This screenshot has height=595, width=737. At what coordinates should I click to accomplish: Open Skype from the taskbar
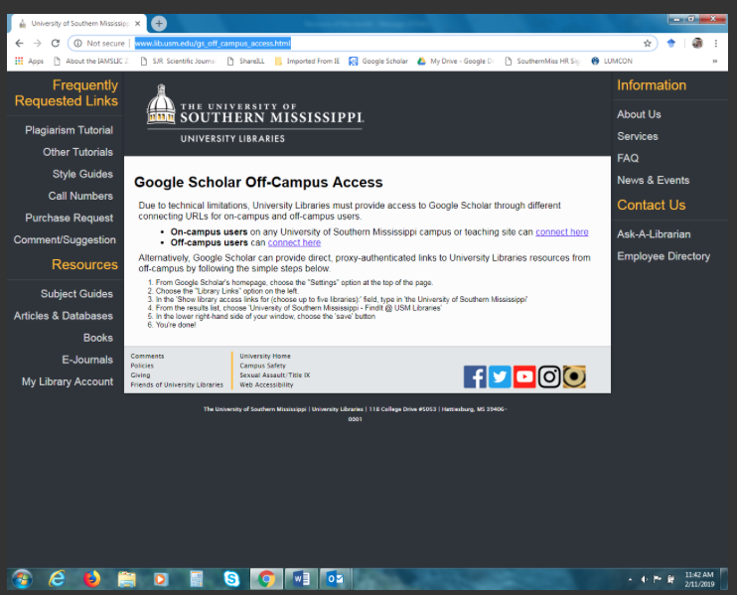(231, 579)
